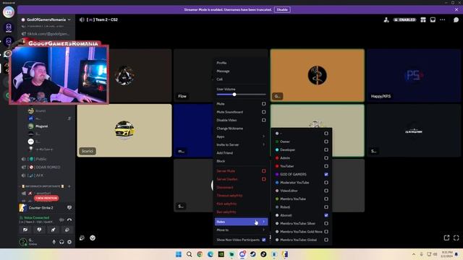Open Profile from the context menu
Screen dimensions: 463x260
pos(241,63)
